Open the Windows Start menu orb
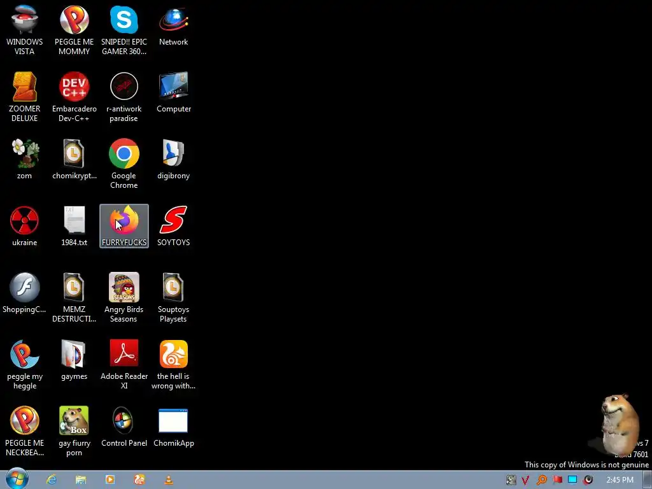This screenshot has width=652, height=489. click(x=17, y=479)
